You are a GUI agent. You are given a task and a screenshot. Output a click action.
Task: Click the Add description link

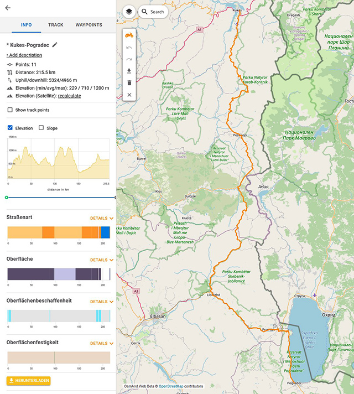(x=24, y=55)
